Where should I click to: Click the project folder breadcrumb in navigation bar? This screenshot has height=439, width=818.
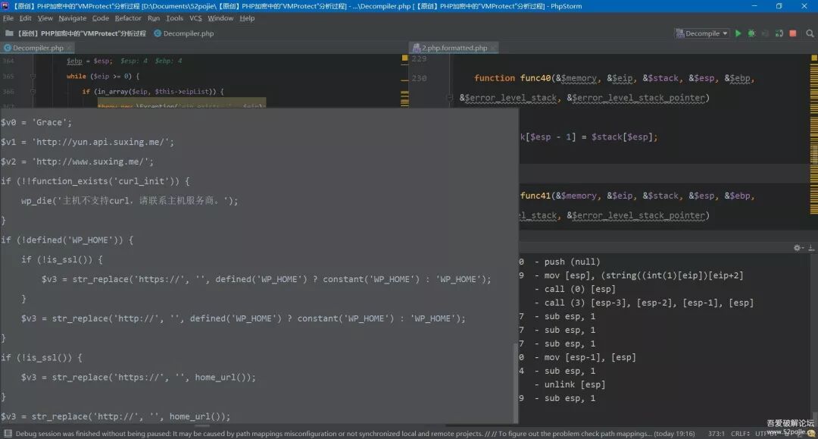pos(76,33)
